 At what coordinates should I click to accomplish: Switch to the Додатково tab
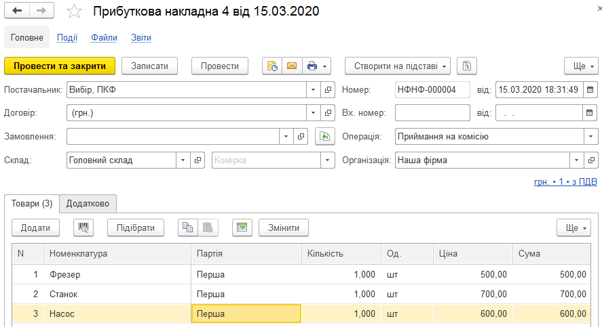(88, 203)
